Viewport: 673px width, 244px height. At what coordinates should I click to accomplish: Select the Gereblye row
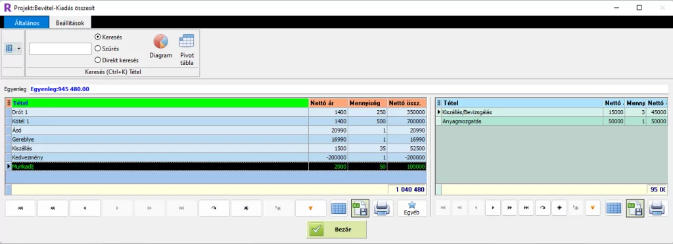point(216,139)
